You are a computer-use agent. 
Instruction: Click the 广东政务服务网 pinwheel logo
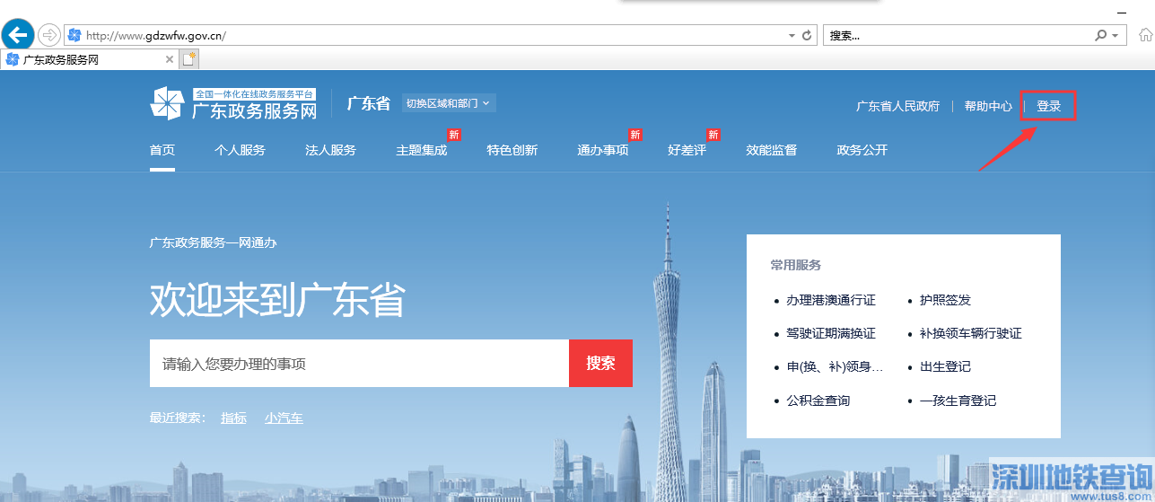click(x=166, y=103)
